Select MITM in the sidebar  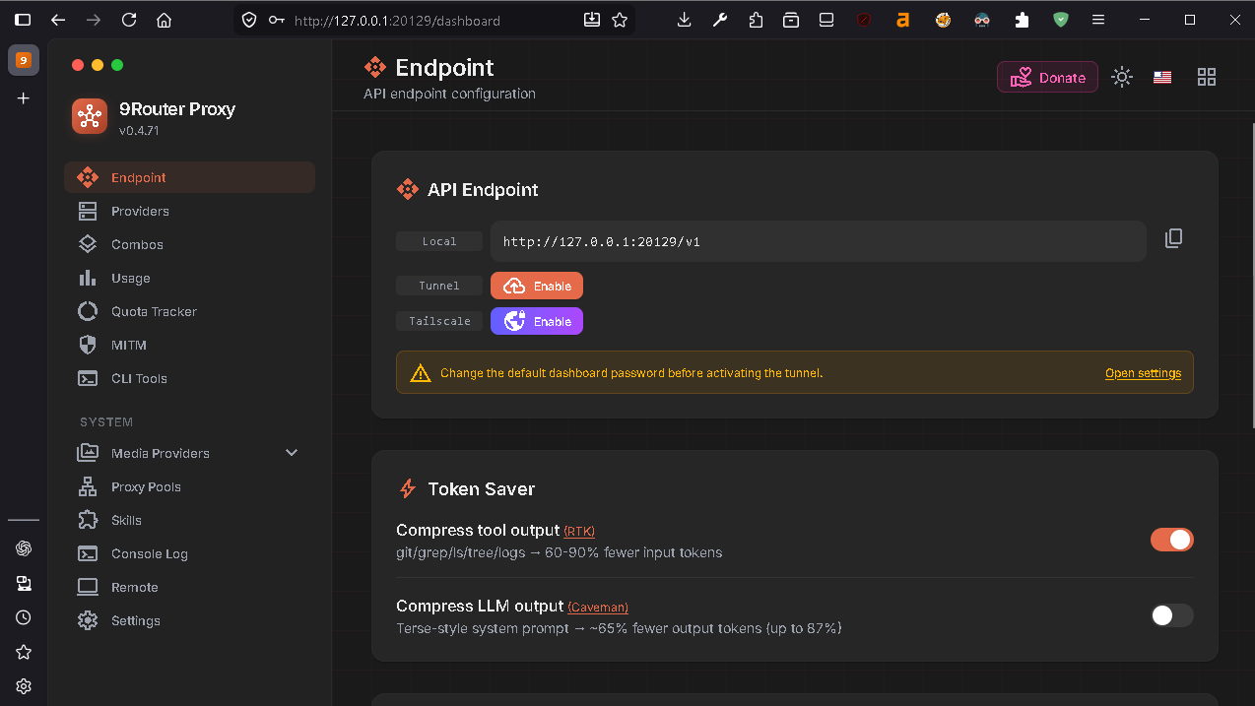click(x=189, y=345)
